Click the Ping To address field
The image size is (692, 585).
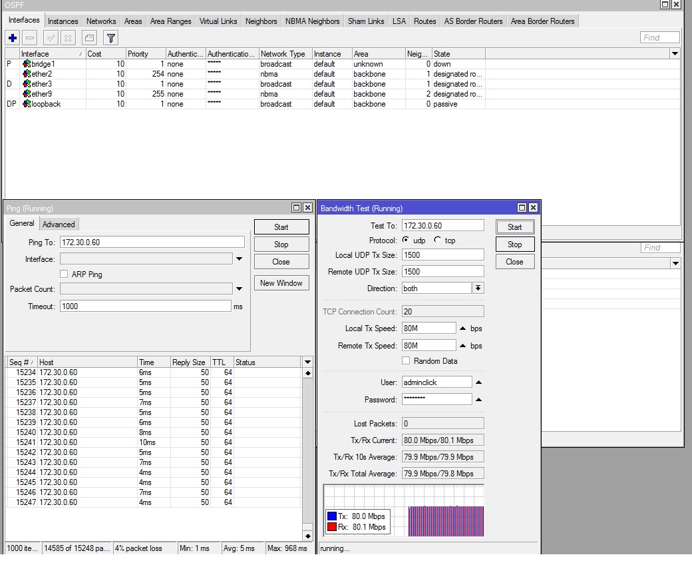(152, 243)
